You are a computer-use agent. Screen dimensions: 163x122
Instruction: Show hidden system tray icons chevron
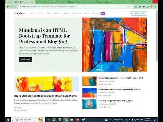point(127,120)
